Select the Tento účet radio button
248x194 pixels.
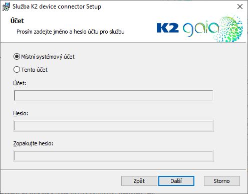17,70
